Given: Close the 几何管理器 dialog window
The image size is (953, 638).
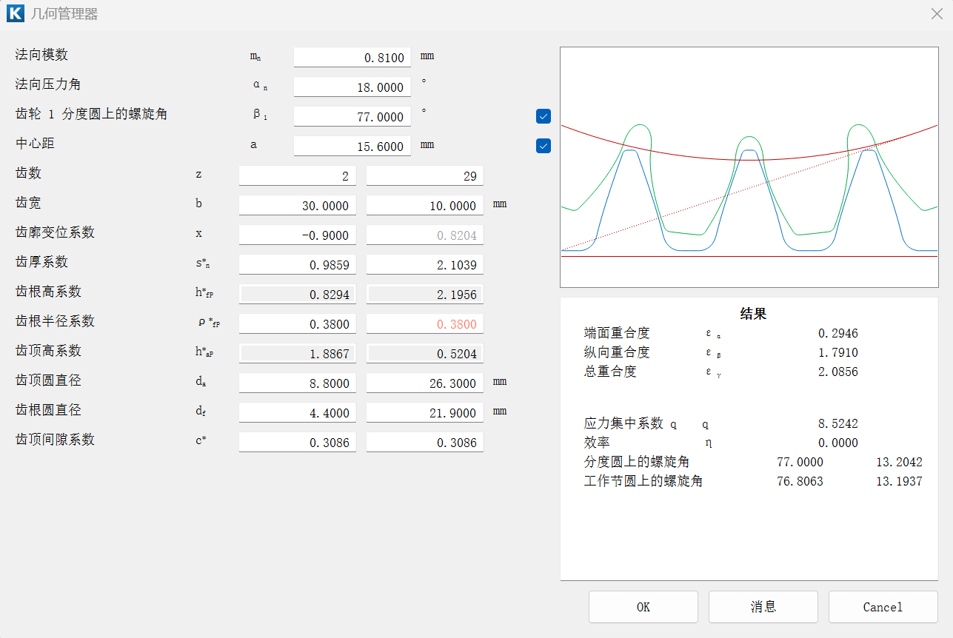Looking at the screenshot, I should click(936, 13).
